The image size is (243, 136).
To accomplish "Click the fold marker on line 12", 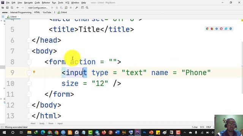I will coord(29,105).
